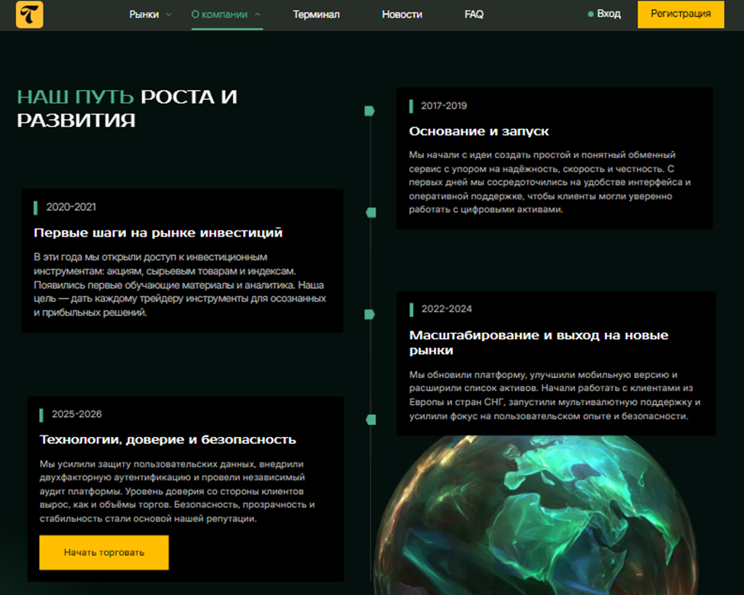744x595 pixels.
Task: Expand the chevron next to Рынки
Action: (x=169, y=15)
